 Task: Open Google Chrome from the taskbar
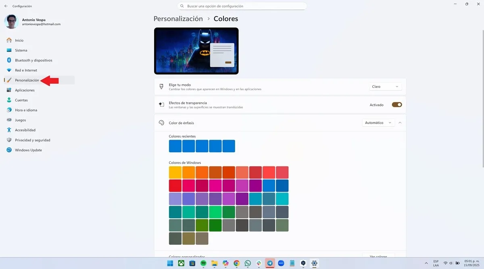click(x=236, y=263)
